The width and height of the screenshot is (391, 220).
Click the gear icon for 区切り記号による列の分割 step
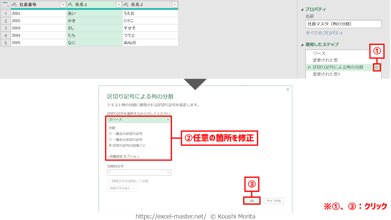(377, 67)
